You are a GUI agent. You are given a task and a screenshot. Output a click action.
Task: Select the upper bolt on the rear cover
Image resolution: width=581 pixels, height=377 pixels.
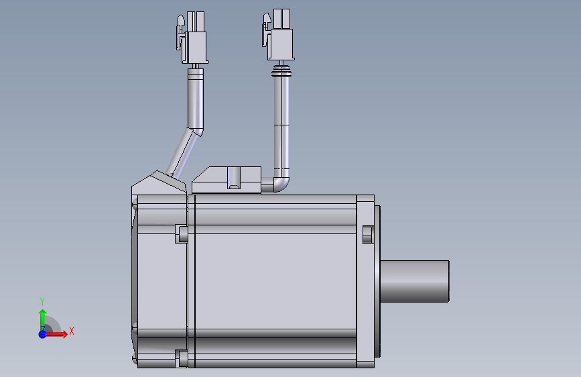point(181,233)
